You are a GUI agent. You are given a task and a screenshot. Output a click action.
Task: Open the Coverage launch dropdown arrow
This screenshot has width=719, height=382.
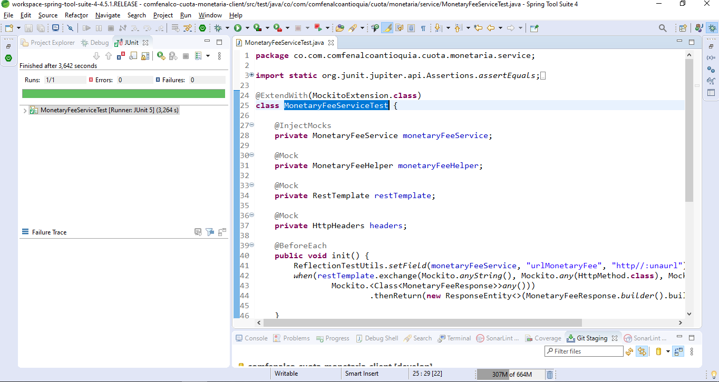click(267, 28)
